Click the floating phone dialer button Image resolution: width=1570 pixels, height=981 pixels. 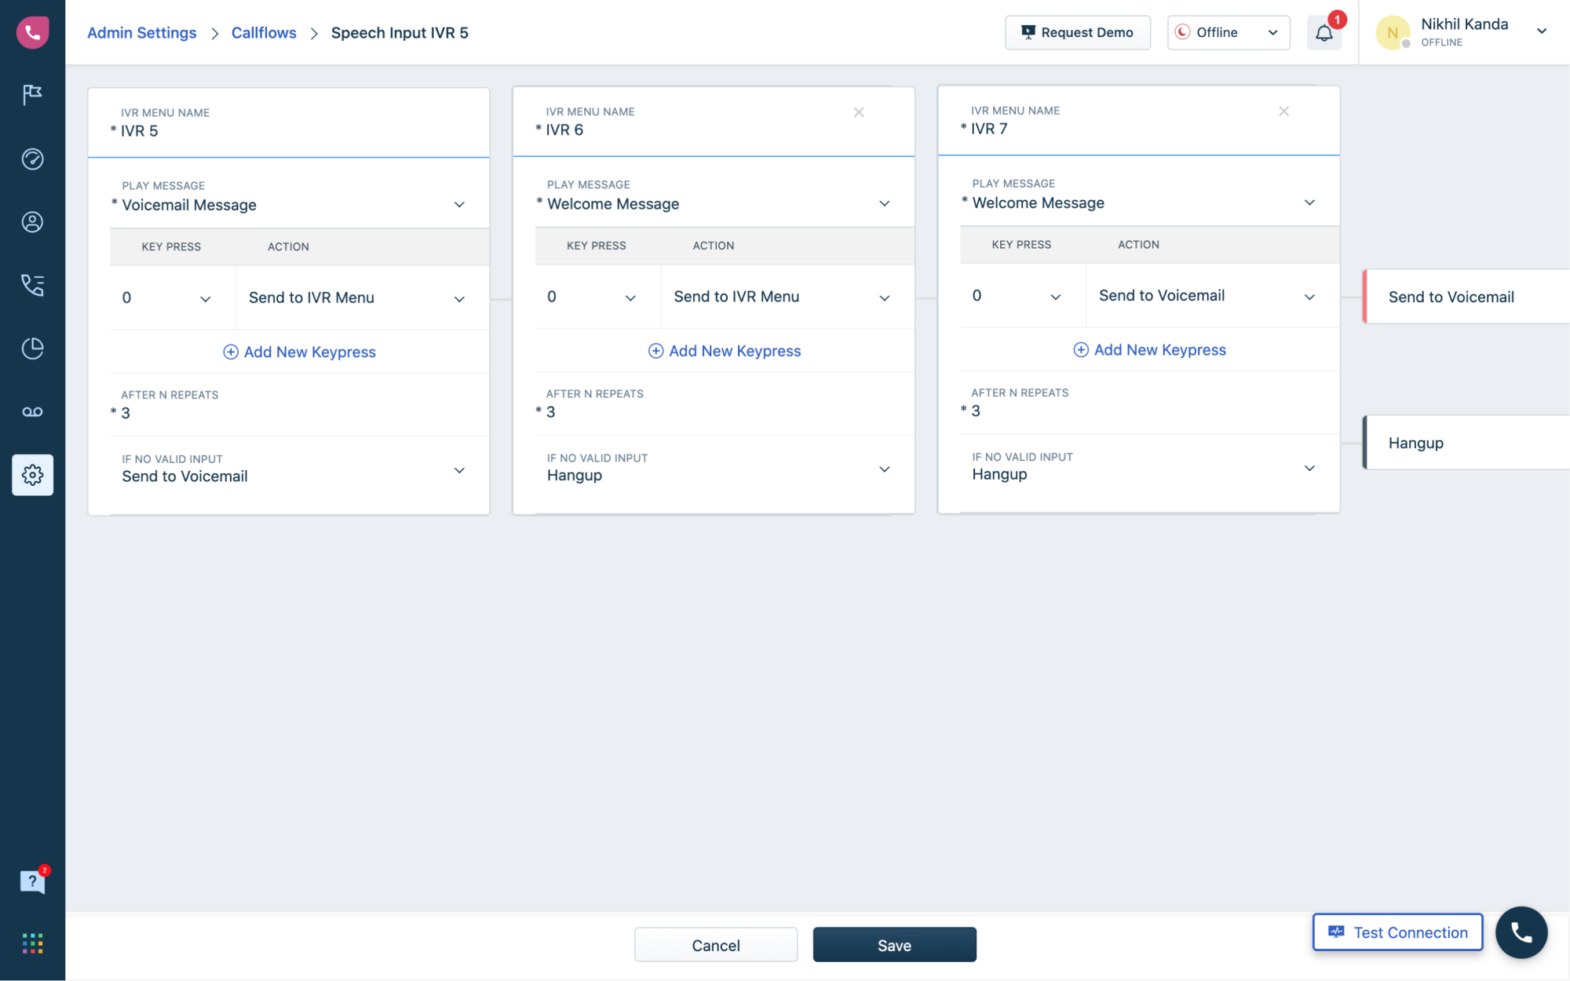click(x=1521, y=932)
